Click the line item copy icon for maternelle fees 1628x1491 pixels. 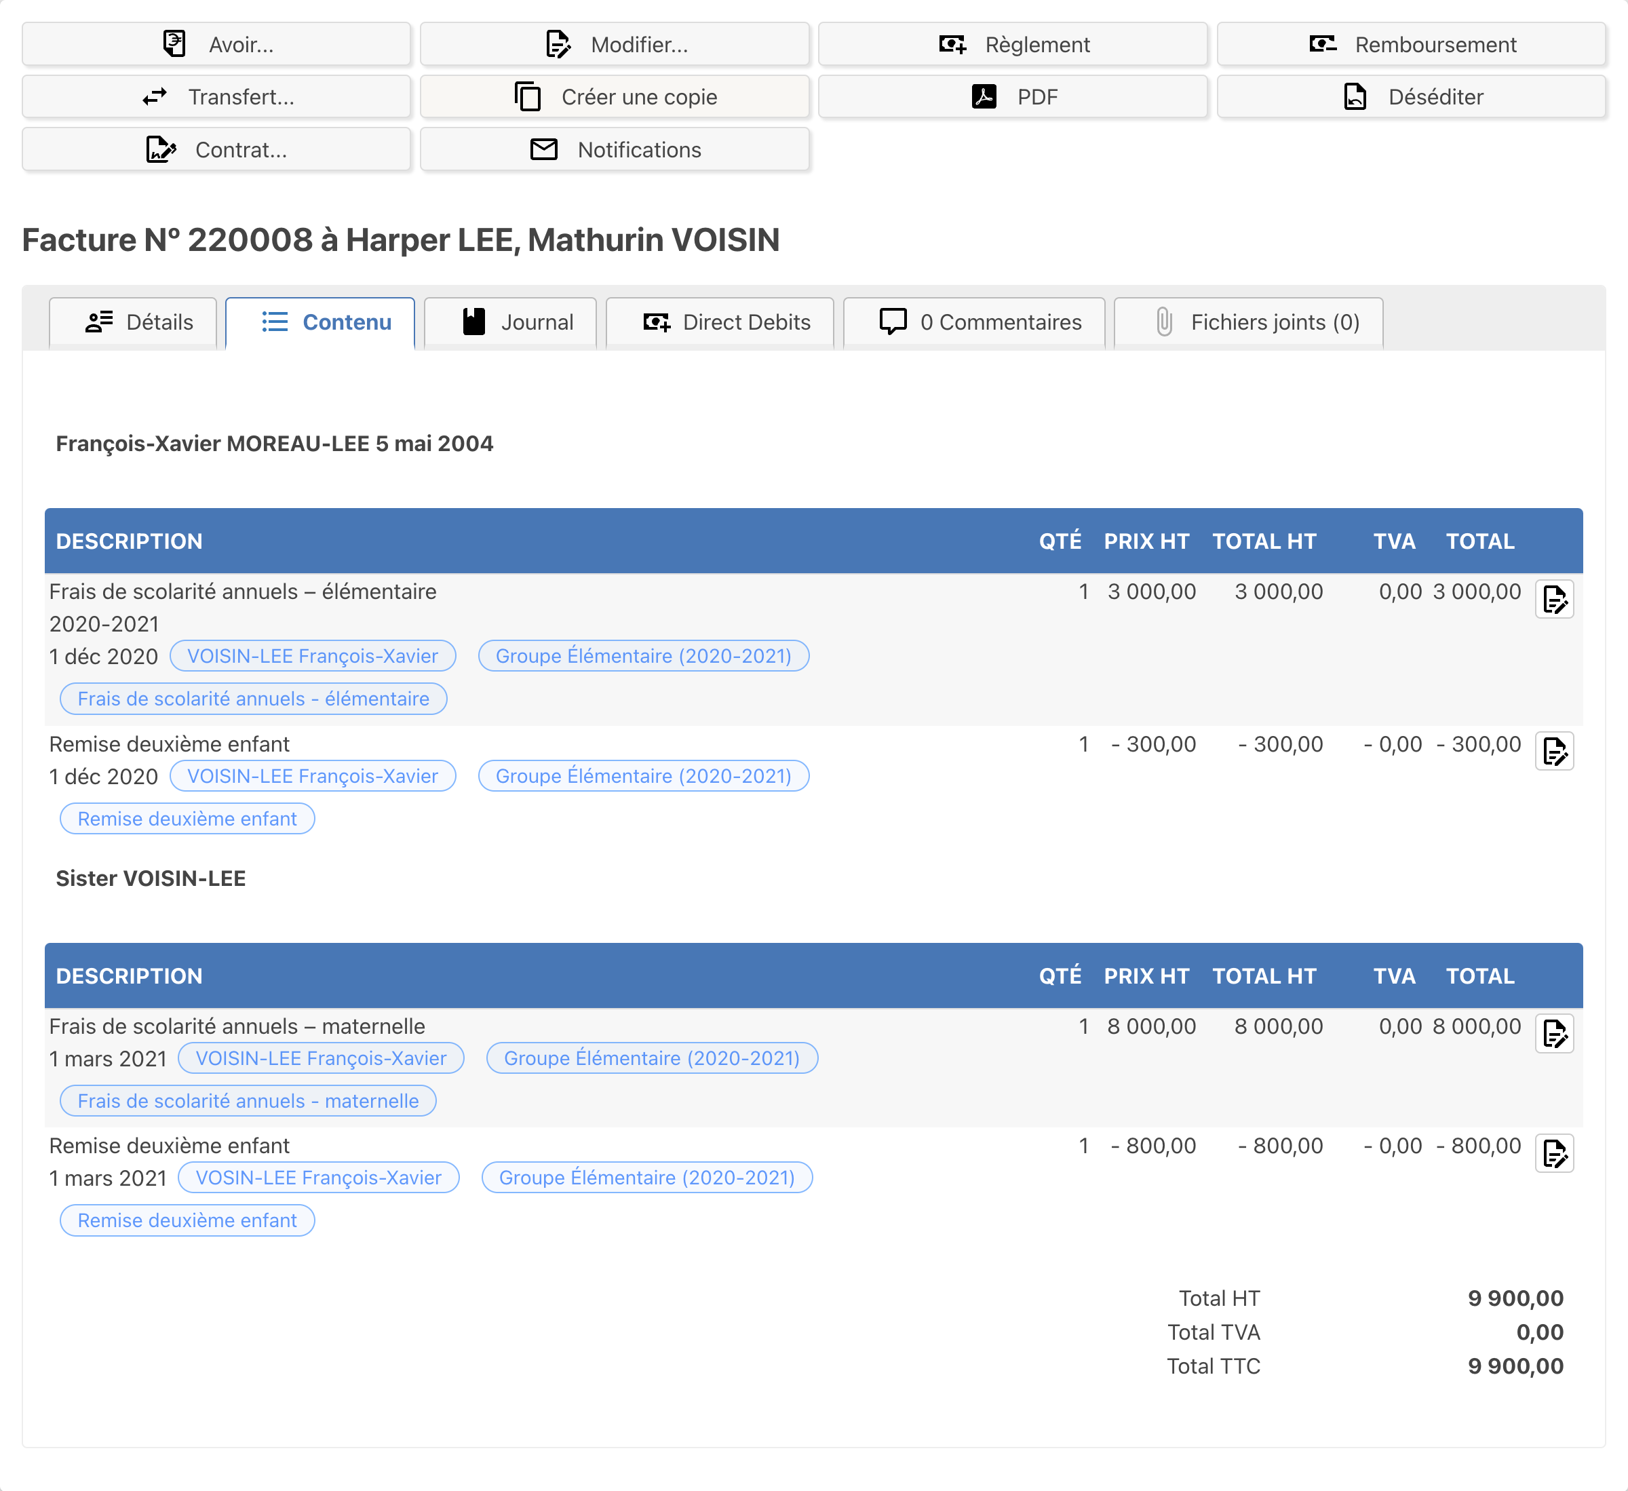1555,1032
